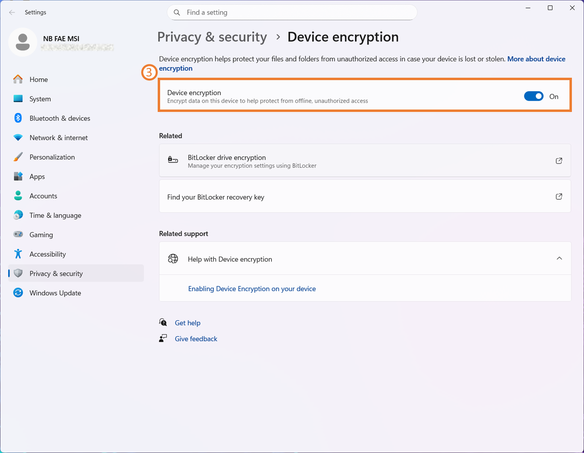Click the Network & internet Wi-Fi icon
The width and height of the screenshot is (584, 453).
(18, 138)
